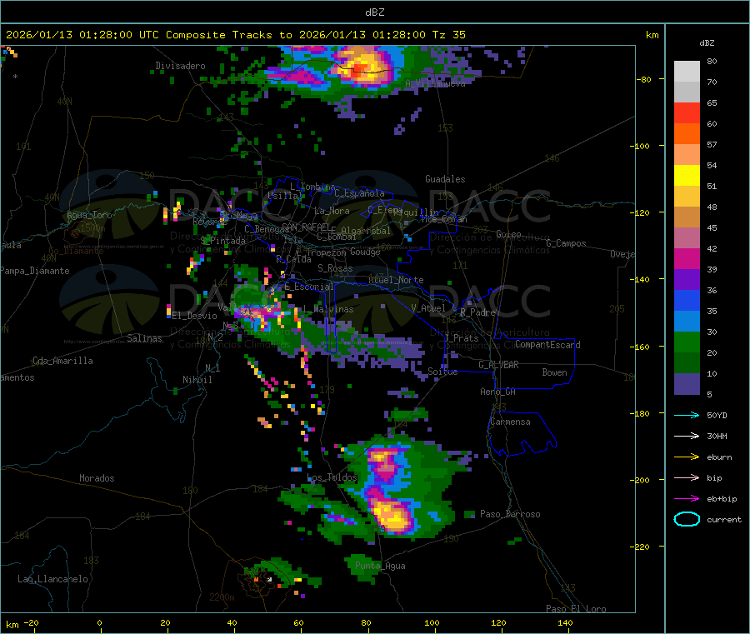Click the 'Atuel_Norte' map label
The image size is (750, 634).
point(396,280)
